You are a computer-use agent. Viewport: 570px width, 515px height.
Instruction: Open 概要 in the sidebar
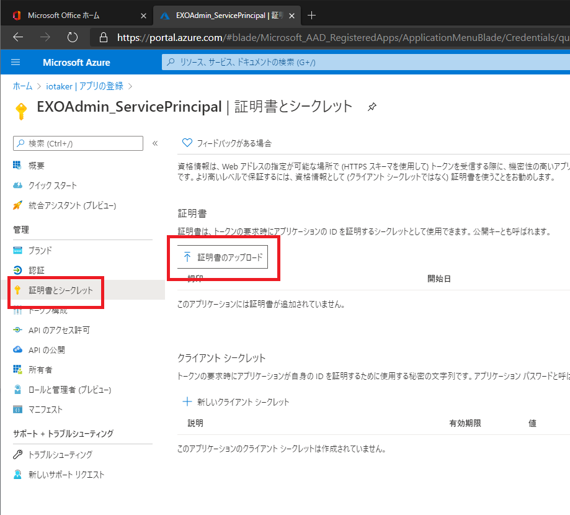click(x=36, y=166)
